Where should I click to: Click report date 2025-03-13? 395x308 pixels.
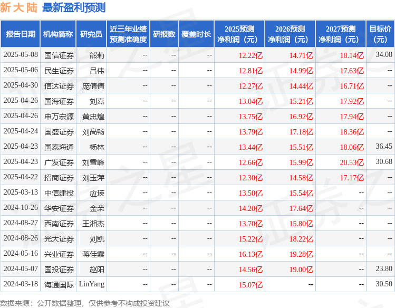(21, 192)
